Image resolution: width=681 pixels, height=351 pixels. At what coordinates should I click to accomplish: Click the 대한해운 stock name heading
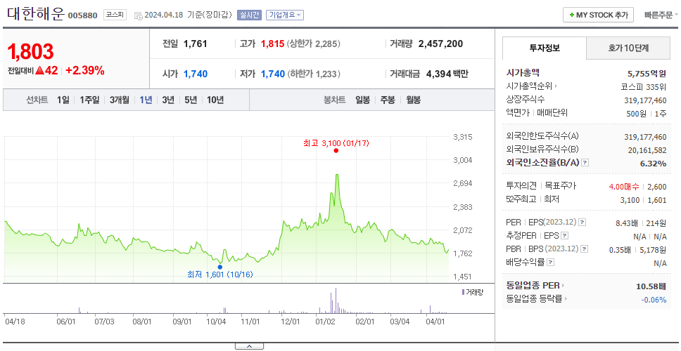(36, 14)
